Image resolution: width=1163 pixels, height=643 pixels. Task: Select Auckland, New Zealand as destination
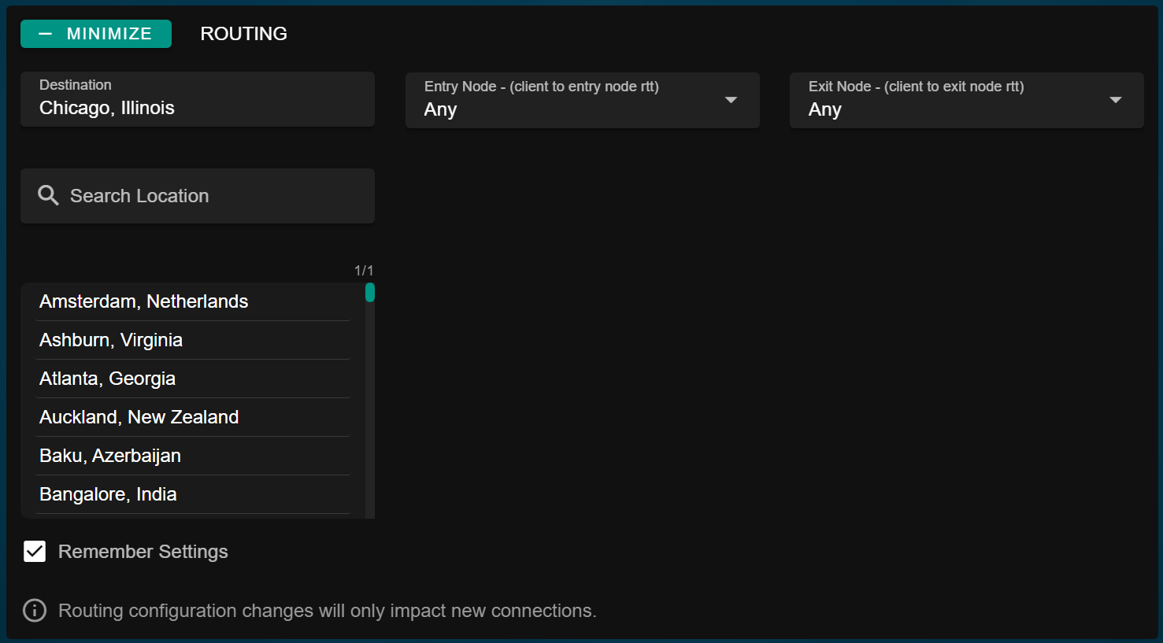(139, 417)
